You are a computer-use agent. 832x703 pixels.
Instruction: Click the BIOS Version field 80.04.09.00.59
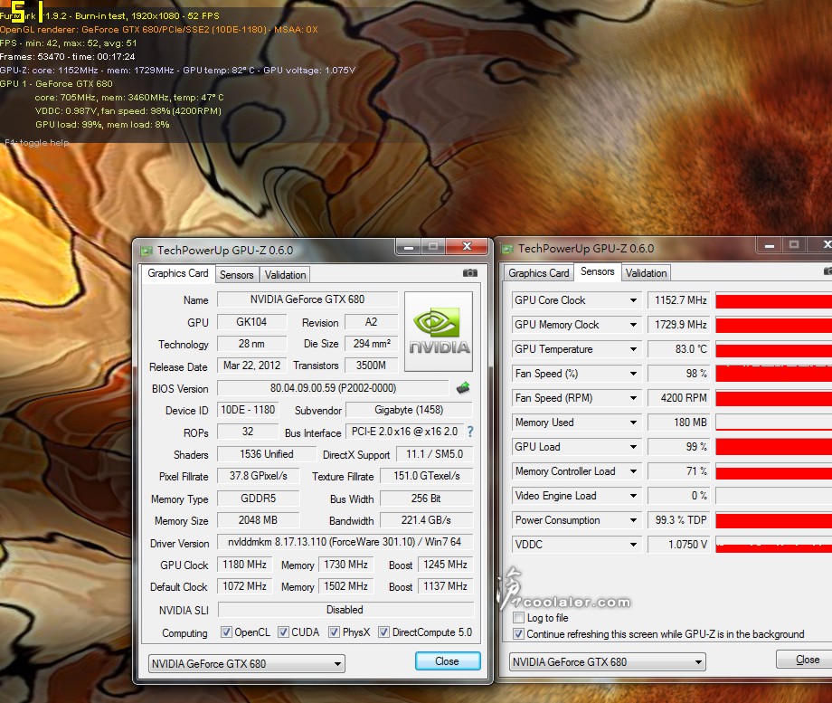tap(333, 388)
